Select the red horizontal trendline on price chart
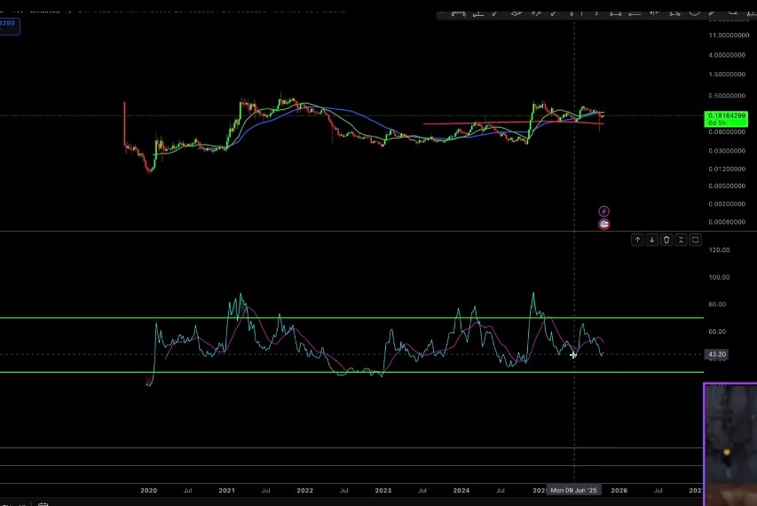 (x=479, y=123)
